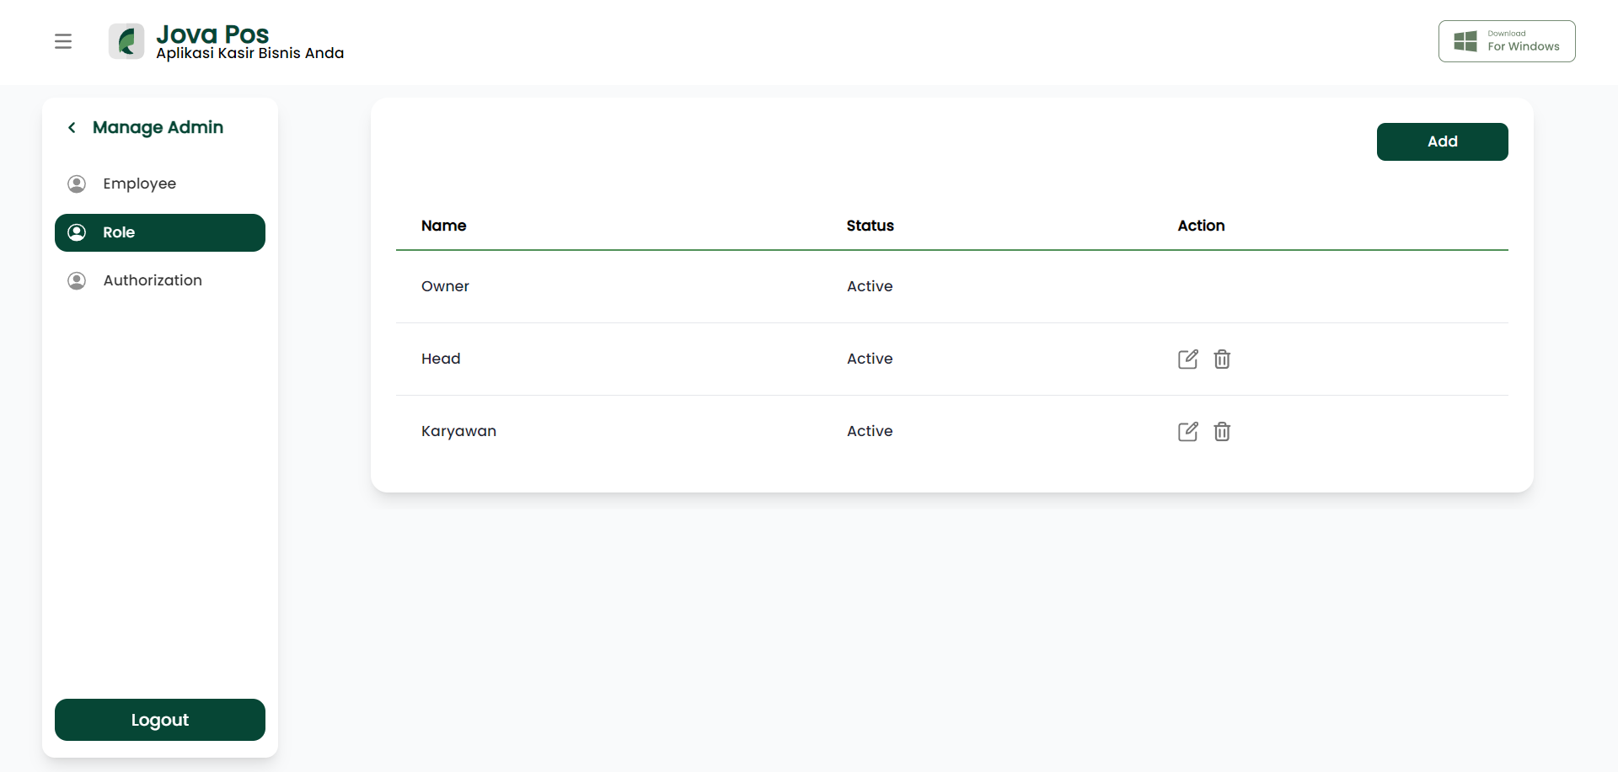Click Active status of Owner
Viewport: 1618px width, 772px height.
coord(870,286)
